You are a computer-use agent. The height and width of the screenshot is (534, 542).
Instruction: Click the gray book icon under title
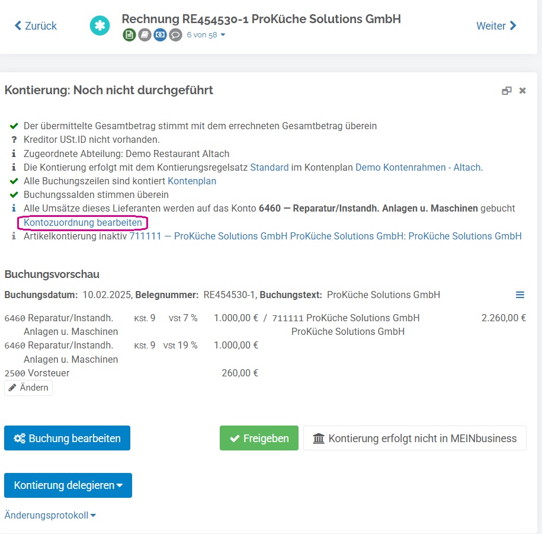click(x=145, y=35)
